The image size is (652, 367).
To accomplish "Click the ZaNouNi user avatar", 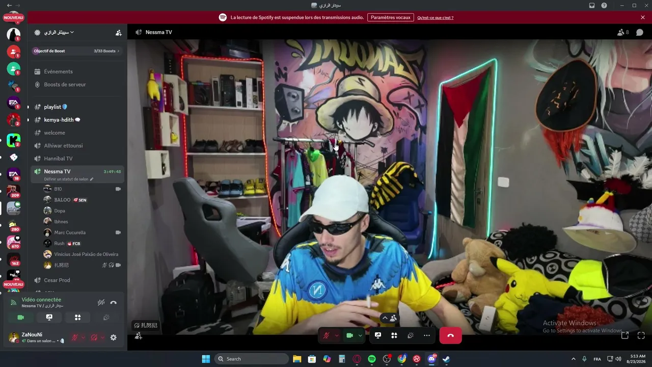I will click(x=14, y=337).
